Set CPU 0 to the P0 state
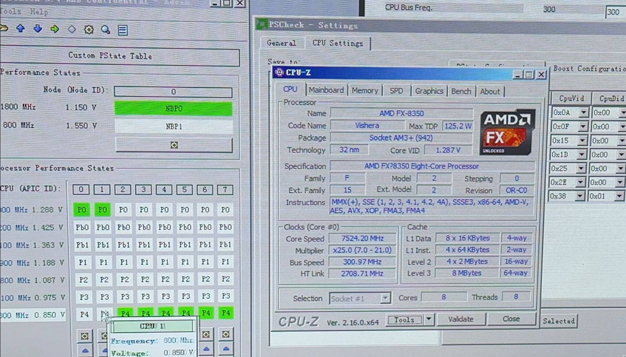This screenshot has height=357, width=626. point(82,210)
